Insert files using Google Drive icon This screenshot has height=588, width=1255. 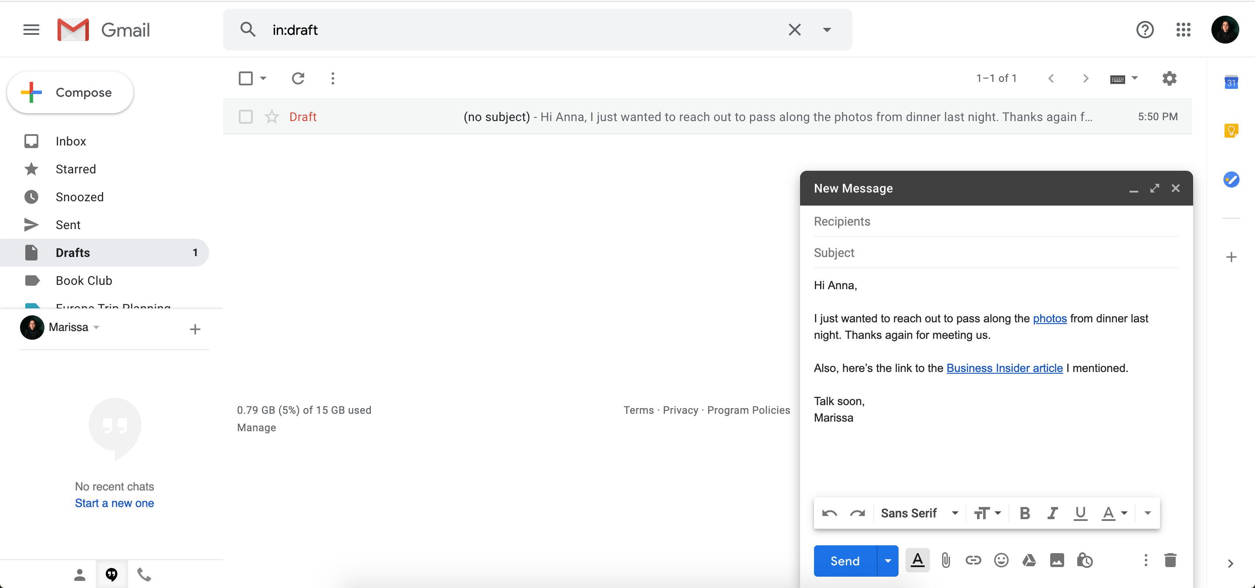pyautogui.click(x=1028, y=560)
